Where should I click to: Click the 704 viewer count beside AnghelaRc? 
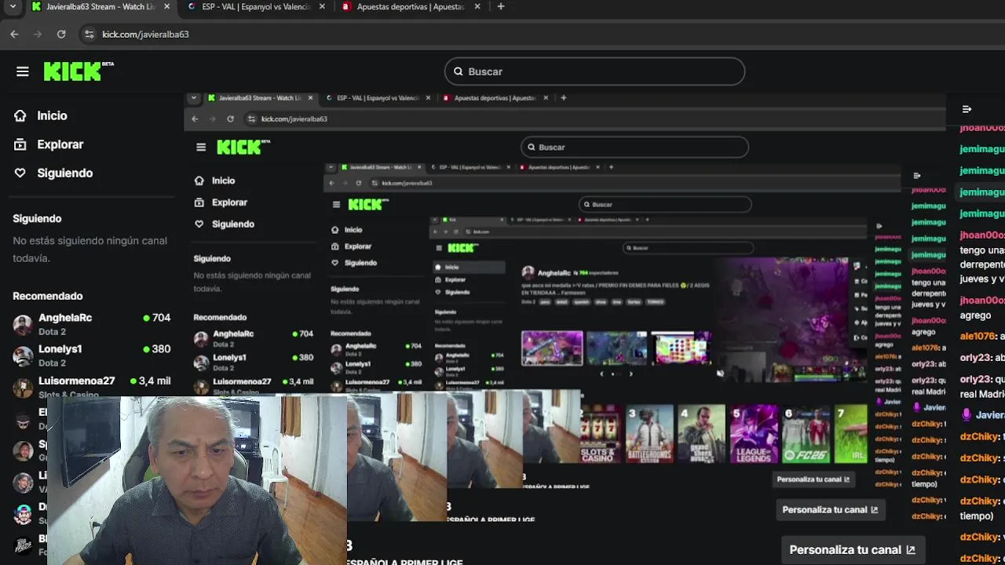click(161, 318)
